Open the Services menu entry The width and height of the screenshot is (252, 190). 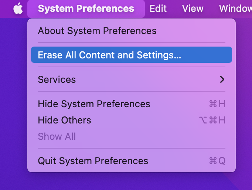132,79
